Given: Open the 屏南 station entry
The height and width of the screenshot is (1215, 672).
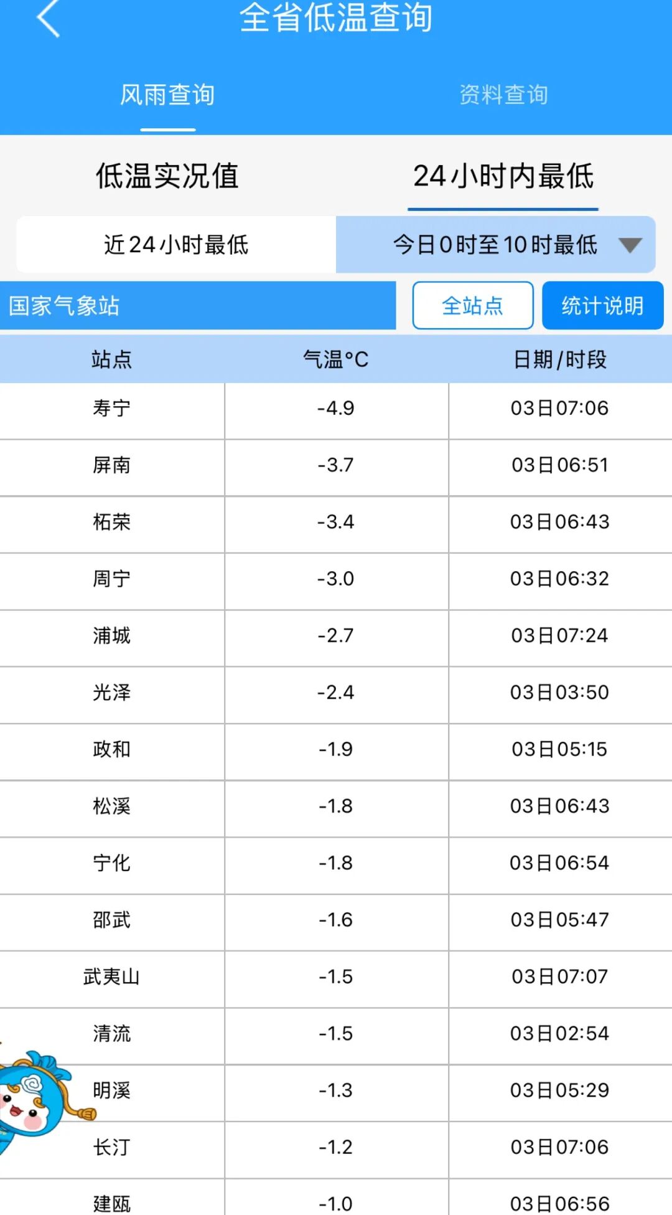Looking at the screenshot, I should coord(112,465).
